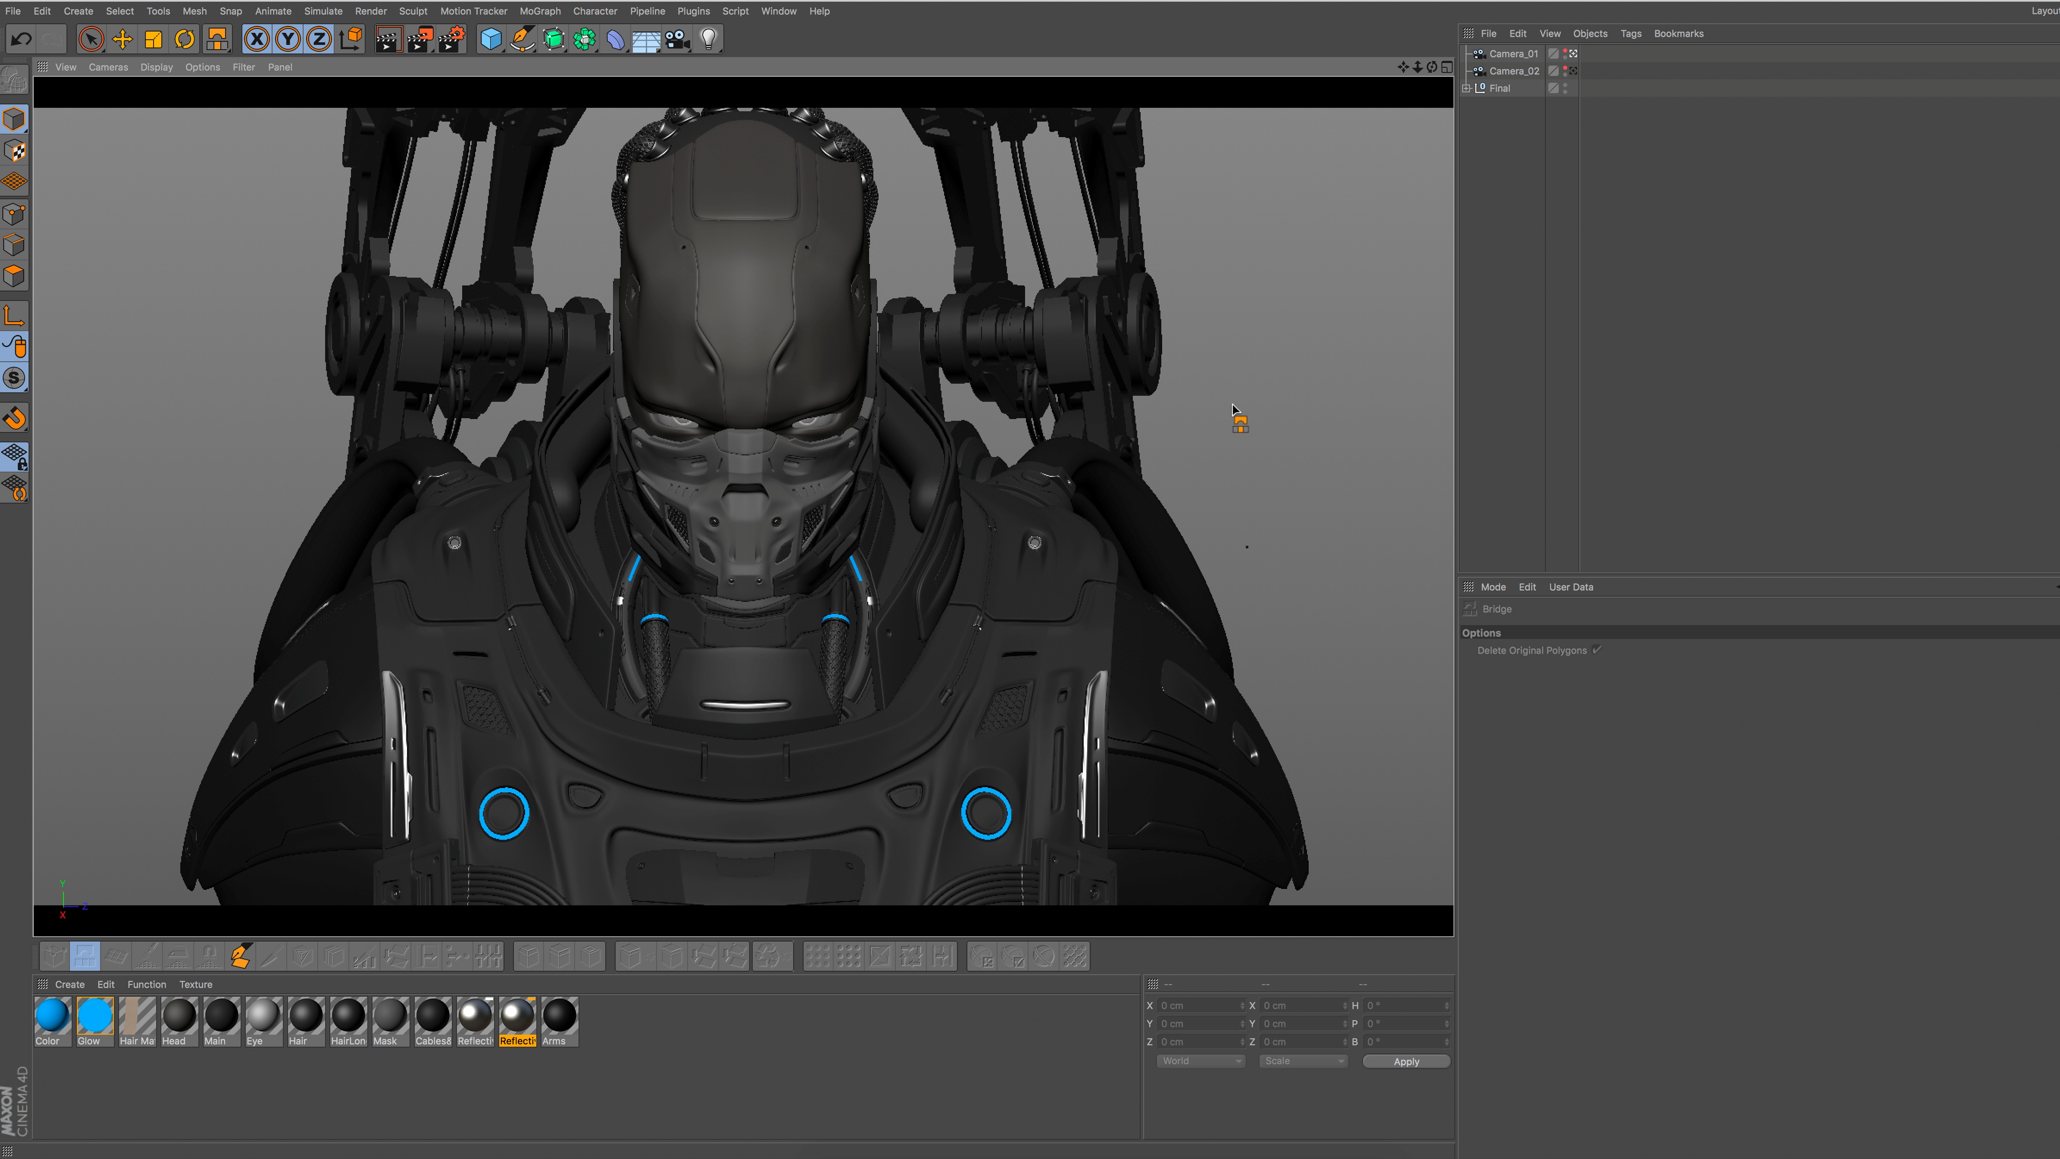Select the Glow material swatch

tap(95, 1021)
